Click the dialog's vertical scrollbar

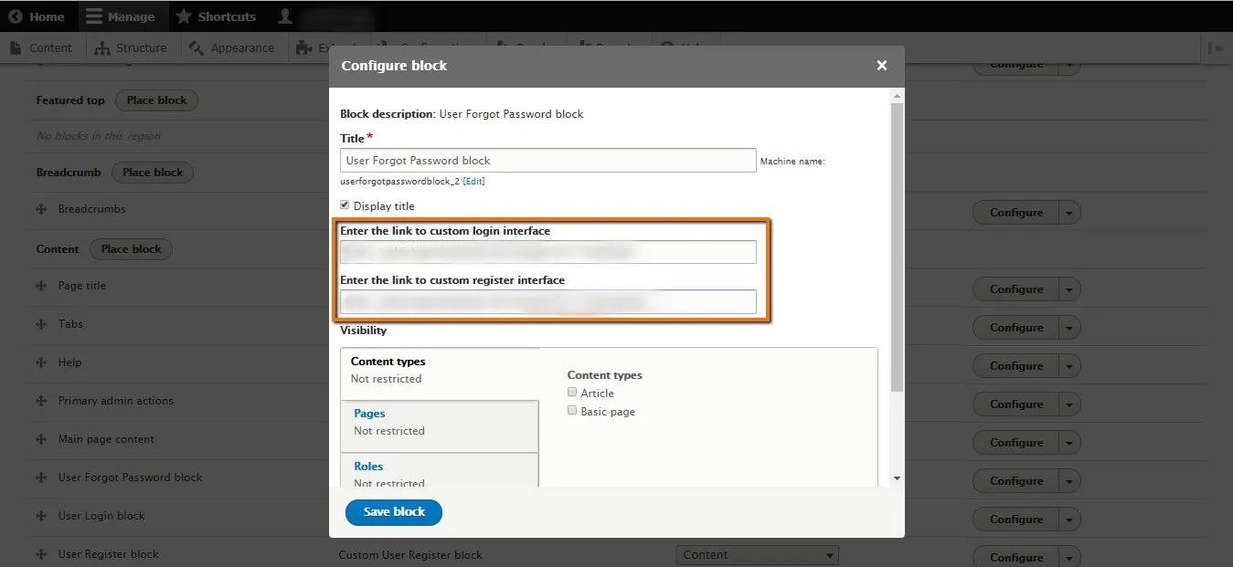click(x=897, y=247)
